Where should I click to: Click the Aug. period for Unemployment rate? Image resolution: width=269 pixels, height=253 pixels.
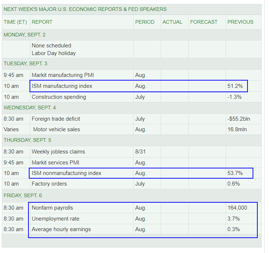141,219
